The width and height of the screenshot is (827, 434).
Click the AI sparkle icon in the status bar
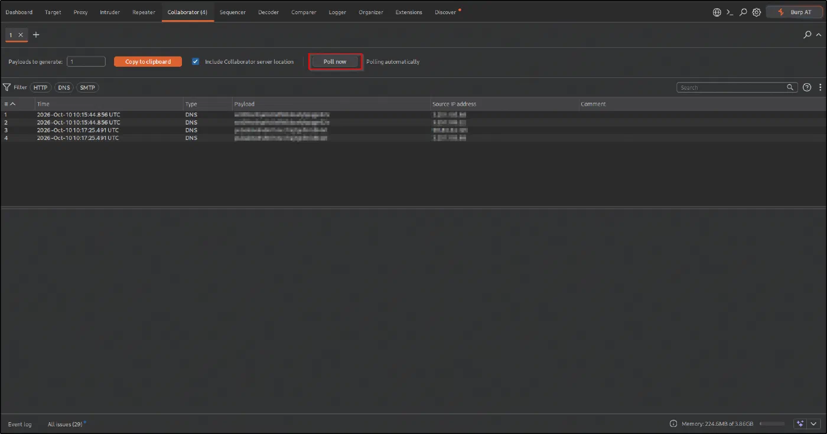coord(800,424)
